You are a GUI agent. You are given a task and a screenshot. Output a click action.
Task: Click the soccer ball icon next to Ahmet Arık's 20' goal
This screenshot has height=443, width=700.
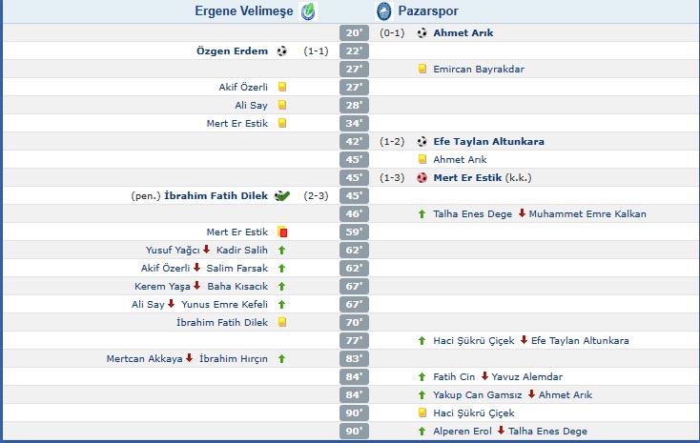tap(422, 32)
